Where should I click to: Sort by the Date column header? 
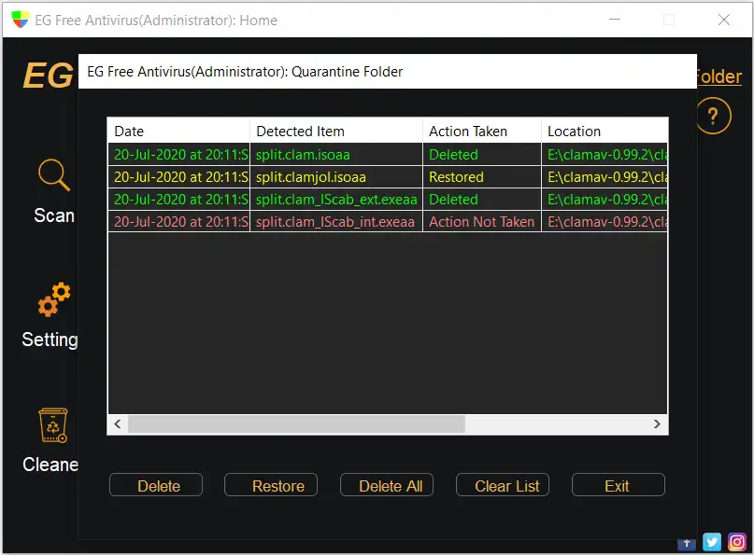click(178, 132)
